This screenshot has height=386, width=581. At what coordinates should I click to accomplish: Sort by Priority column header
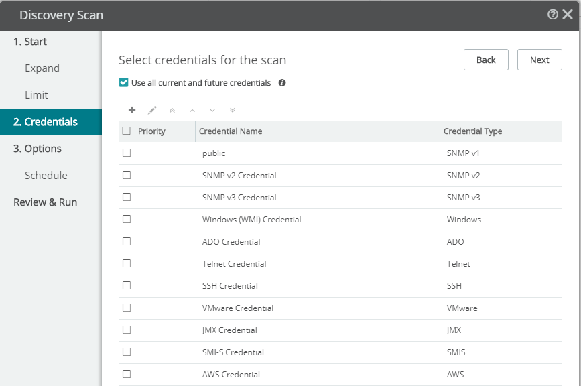(151, 131)
